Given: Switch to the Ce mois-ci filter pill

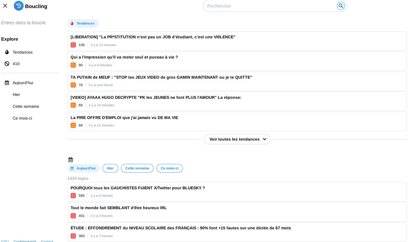Looking at the screenshot, I should click(x=169, y=168).
